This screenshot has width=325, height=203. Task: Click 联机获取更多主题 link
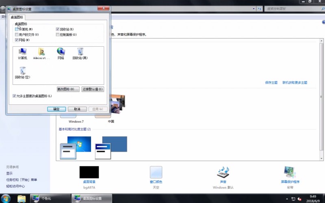[295, 83]
